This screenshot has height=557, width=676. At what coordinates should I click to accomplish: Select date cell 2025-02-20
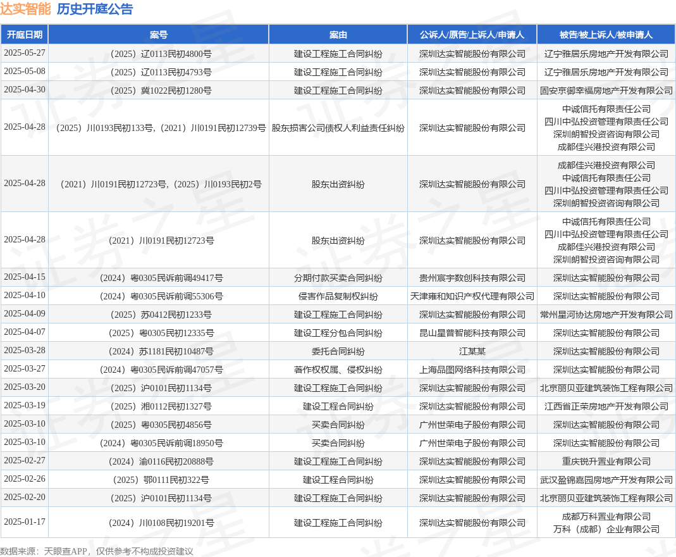25,497
